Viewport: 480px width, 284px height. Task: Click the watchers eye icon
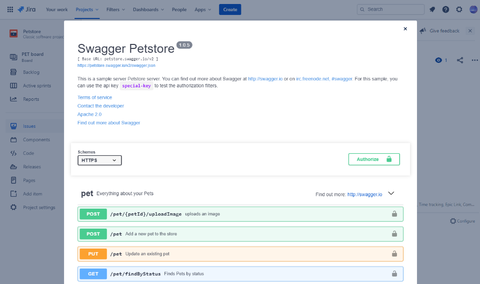click(x=439, y=60)
